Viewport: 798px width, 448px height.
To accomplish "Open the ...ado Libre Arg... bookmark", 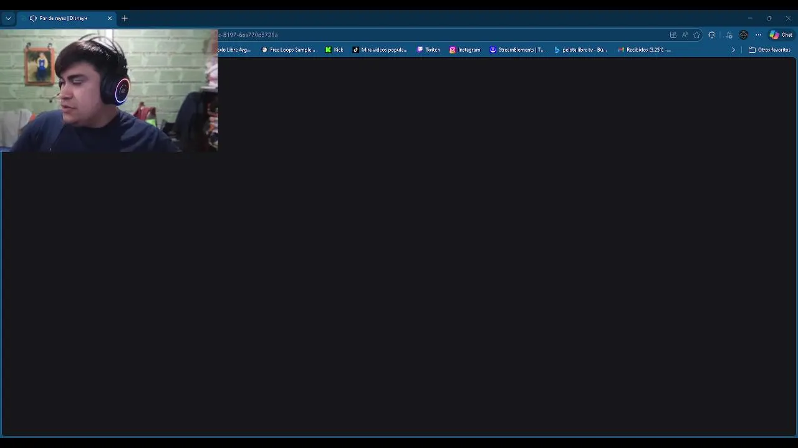I will coord(235,50).
